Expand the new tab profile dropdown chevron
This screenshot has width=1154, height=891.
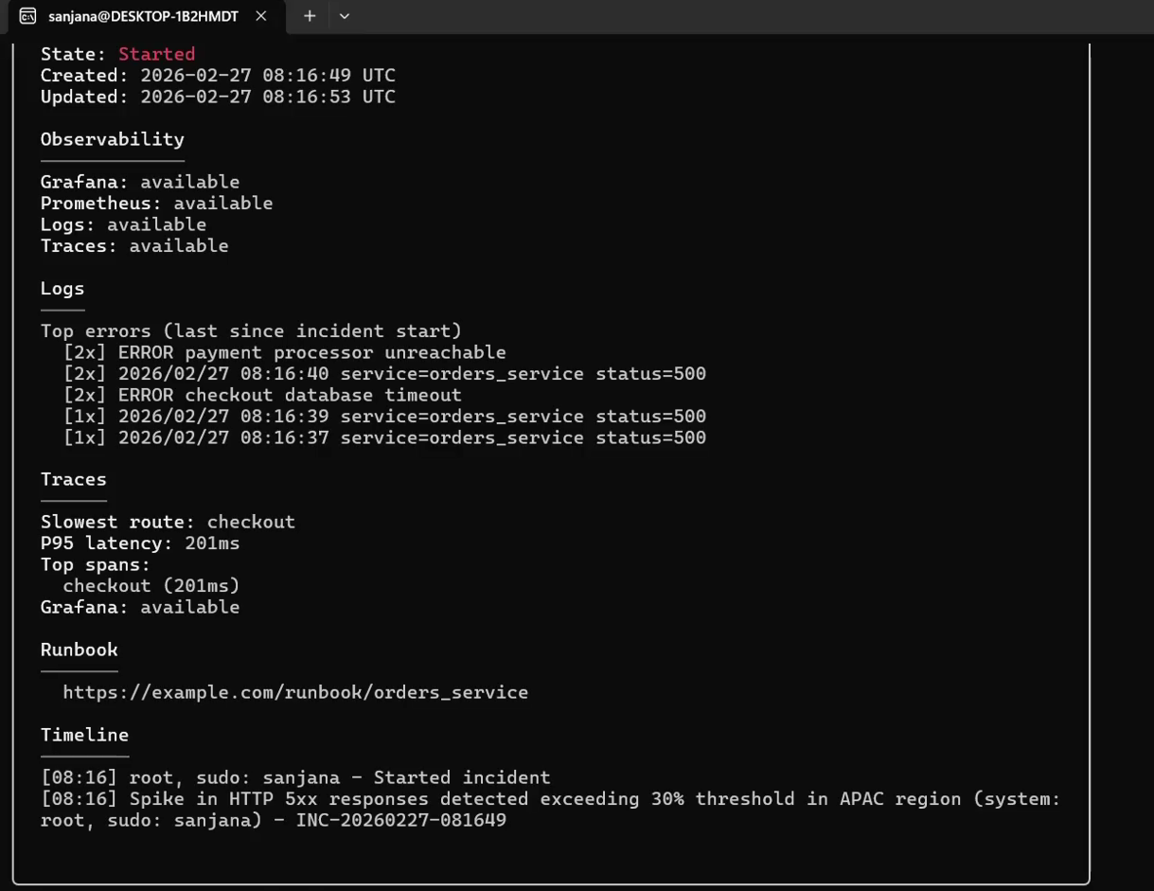(x=345, y=16)
